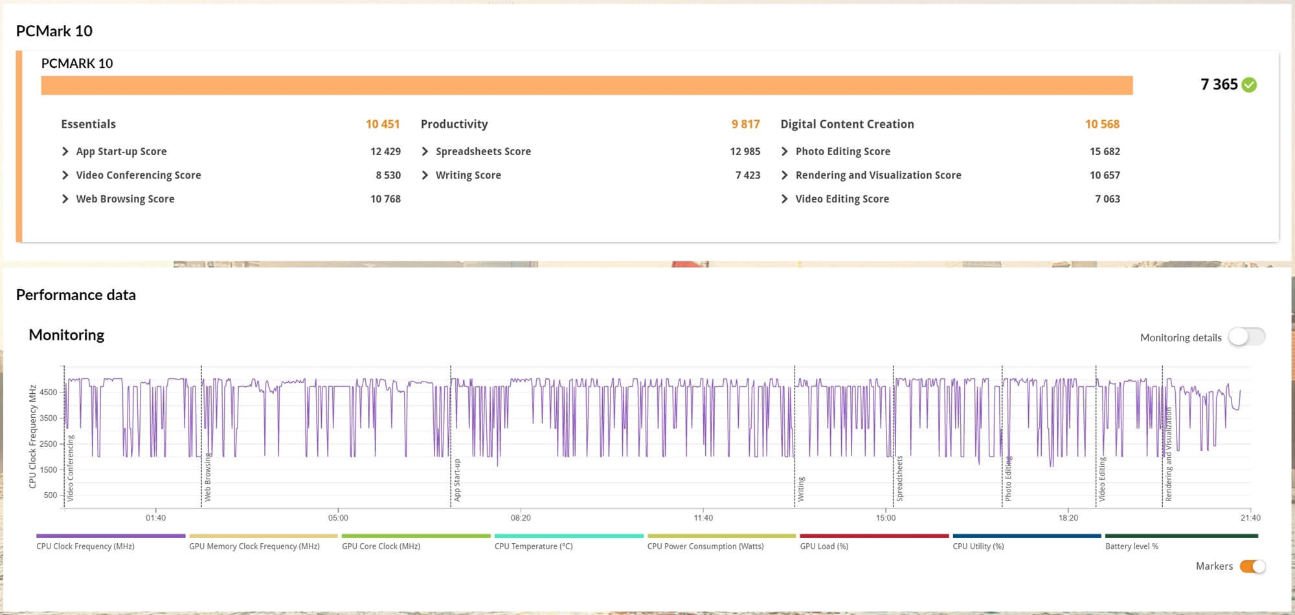Select Battery level legend swatch

click(1182, 536)
